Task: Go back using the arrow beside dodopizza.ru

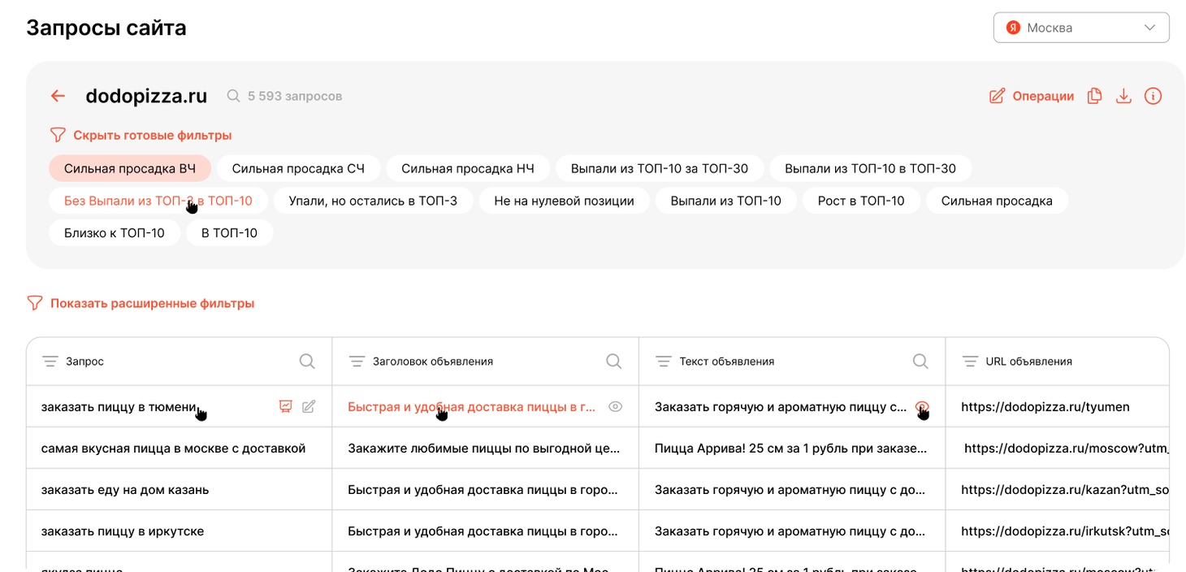Action: click(58, 96)
